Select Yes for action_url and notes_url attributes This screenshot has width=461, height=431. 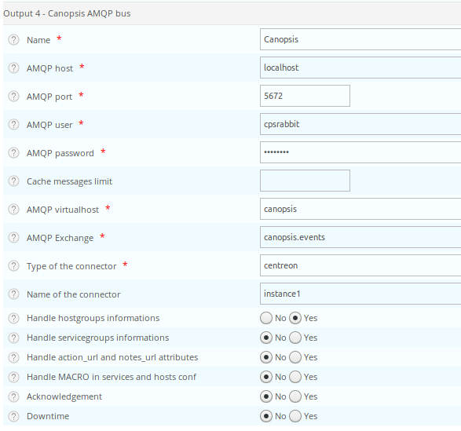(x=295, y=357)
